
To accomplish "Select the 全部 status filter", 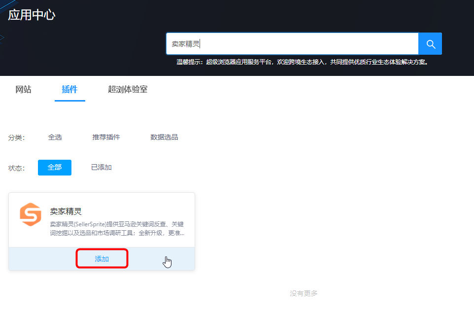I will tap(54, 167).
